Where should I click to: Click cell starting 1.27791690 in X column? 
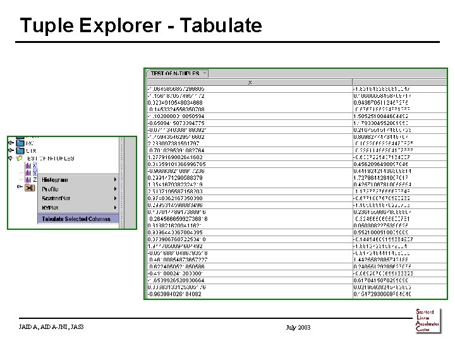pos(250,157)
